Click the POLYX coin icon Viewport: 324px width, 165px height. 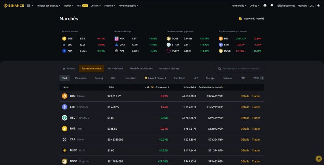pyautogui.click(x=169, y=51)
